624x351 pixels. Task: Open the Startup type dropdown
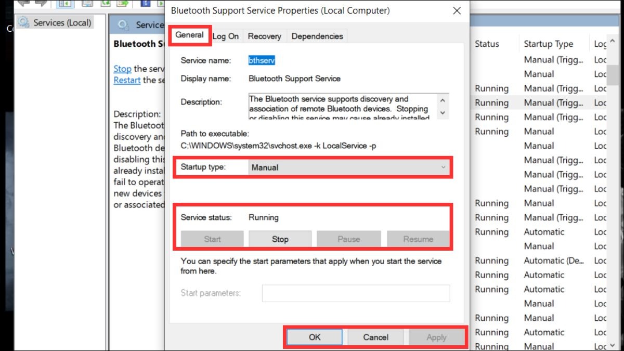click(x=348, y=167)
